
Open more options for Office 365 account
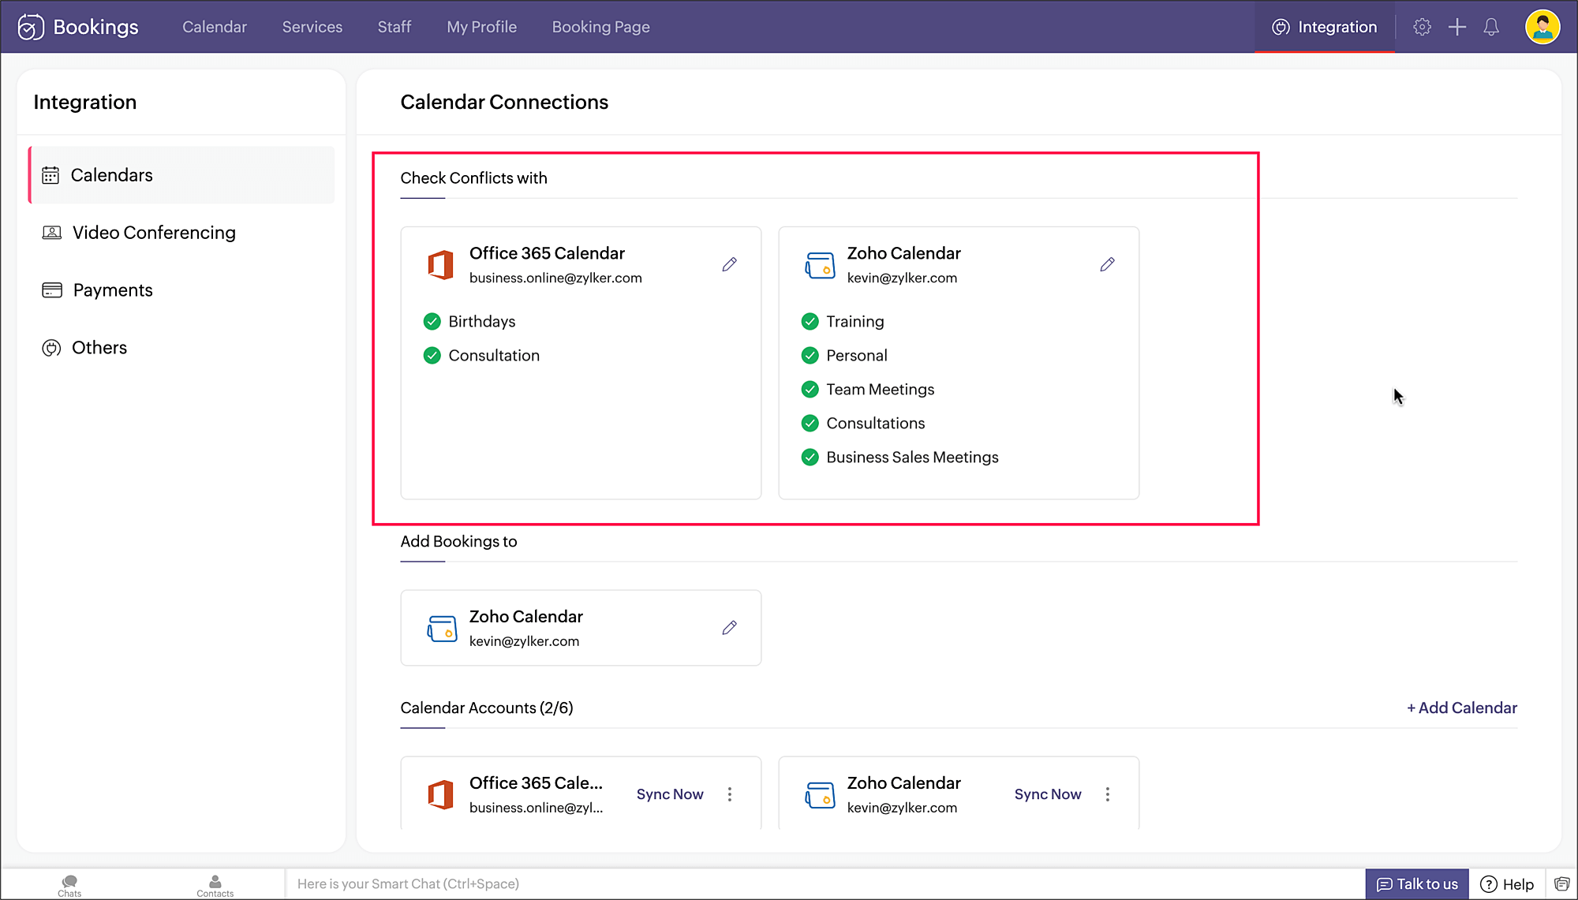pyautogui.click(x=730, y=794)
